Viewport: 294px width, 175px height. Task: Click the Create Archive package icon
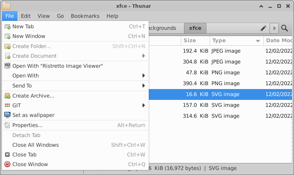(x=7, y=96)
